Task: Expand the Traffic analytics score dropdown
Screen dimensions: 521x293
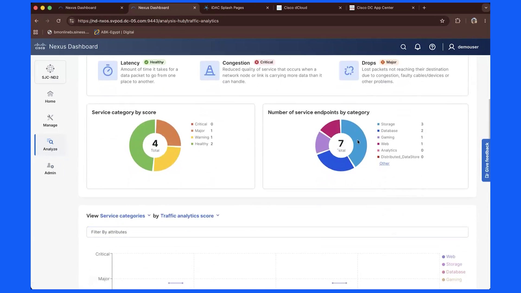Action: click(190, 216)
